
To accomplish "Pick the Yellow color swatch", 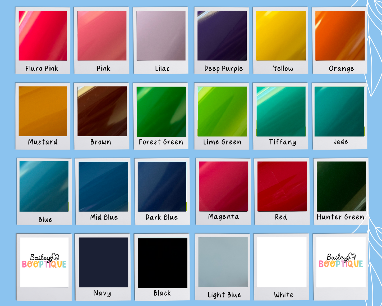I will 281,36.
